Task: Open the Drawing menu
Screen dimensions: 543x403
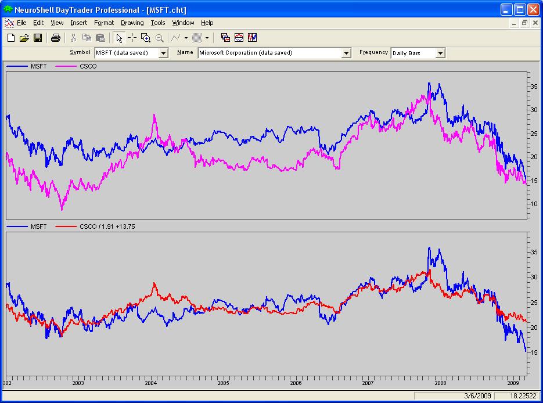Action: tap(132, 23)
